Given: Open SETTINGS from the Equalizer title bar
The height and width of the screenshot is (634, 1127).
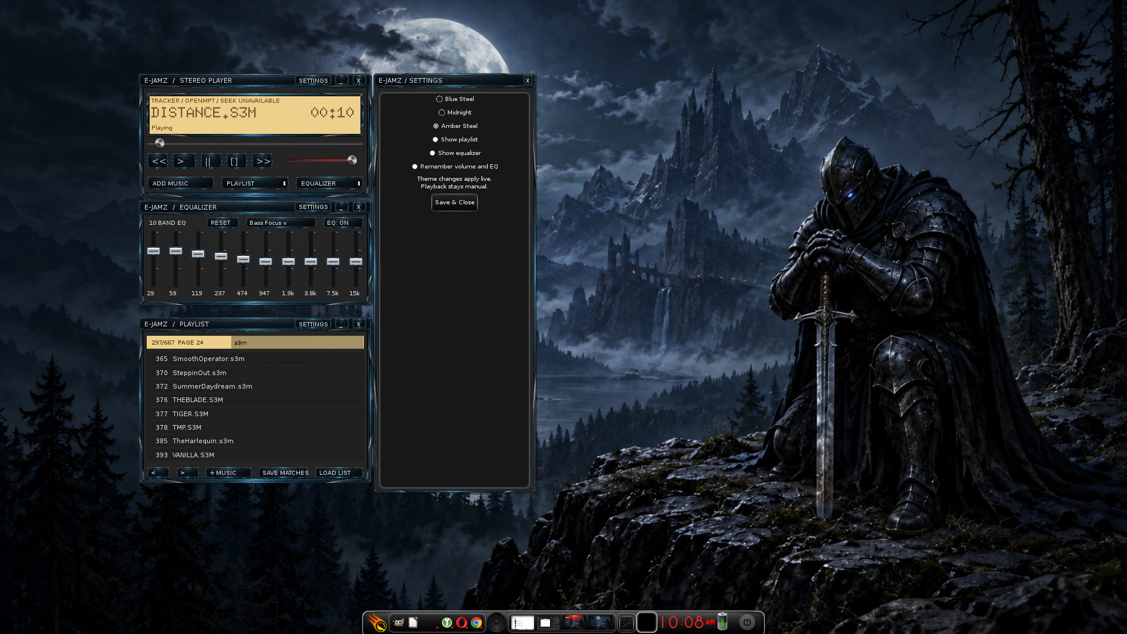Looking at the screenshot, I should [313, 207].
